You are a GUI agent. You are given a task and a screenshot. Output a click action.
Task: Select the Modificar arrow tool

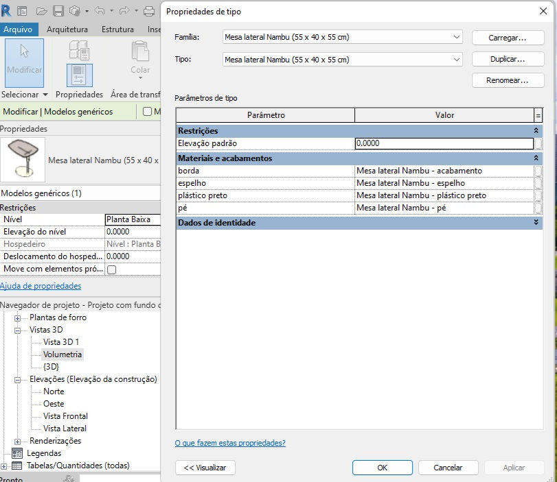coord(24,62)
